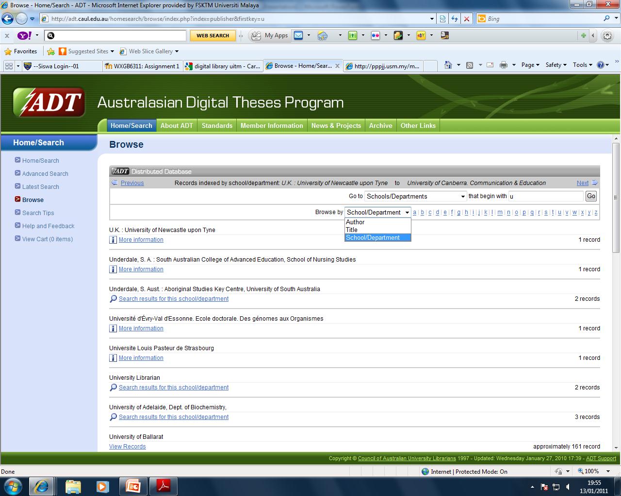This screenshot has width=621, height=496.
Task: Click the ADT logo in the header
Action: tap(49, 102)
